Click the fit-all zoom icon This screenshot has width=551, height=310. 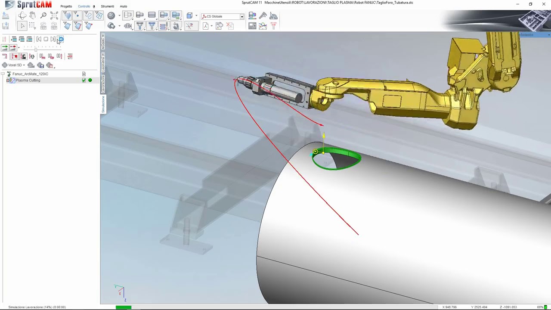tap(54, 15)
